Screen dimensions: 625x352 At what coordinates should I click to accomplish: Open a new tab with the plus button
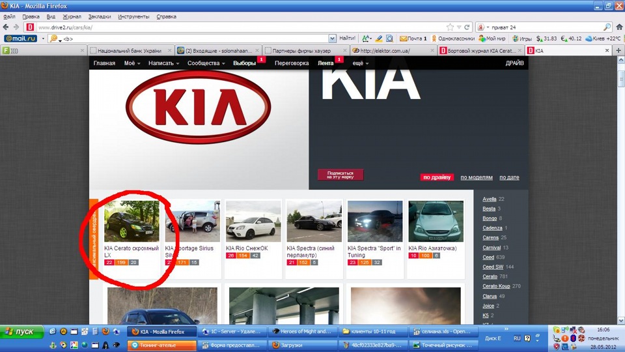(x=618, y=51)
